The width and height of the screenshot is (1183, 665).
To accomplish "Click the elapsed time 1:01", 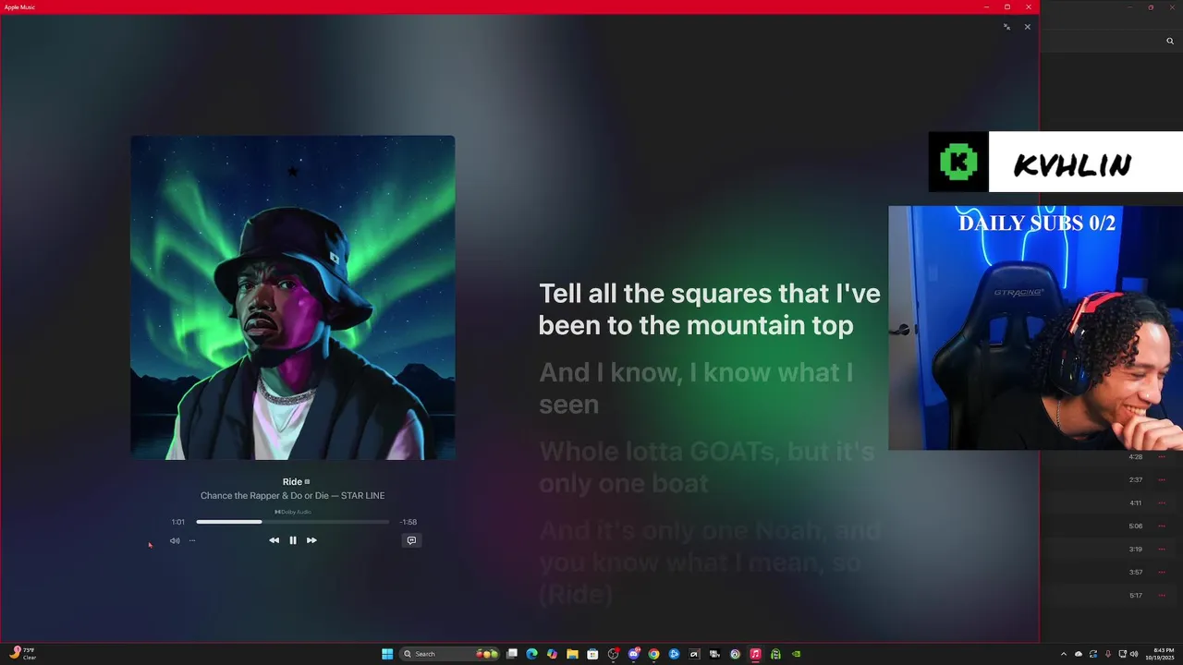I will pos(177,522).
